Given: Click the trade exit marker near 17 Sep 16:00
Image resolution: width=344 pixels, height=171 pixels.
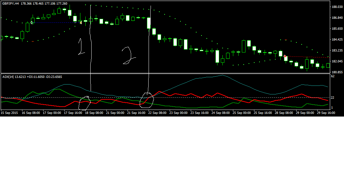Looking at the screenshot, I should (80, 22).
